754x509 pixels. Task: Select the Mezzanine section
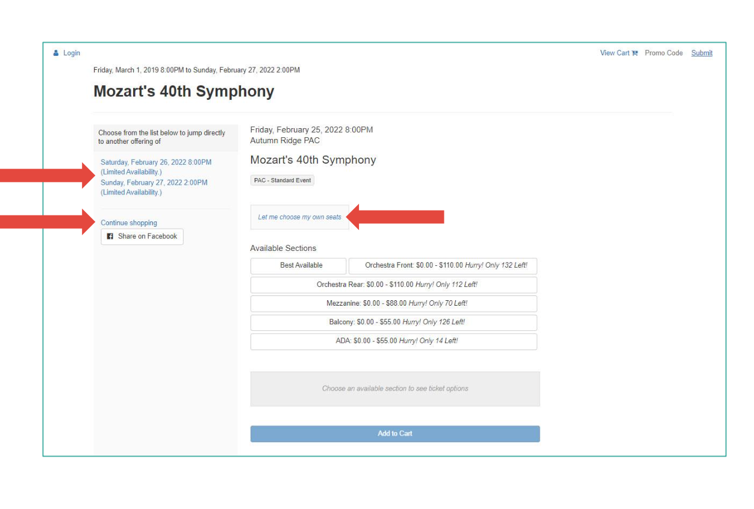pos(393,304)
